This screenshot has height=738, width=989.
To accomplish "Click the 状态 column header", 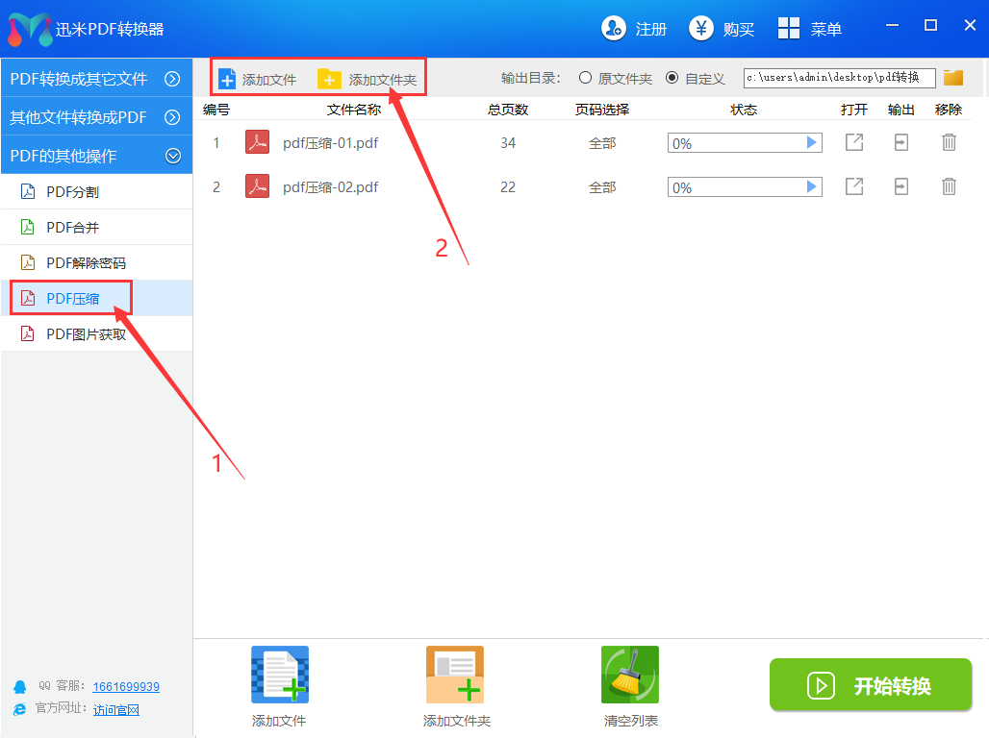I will pyautogui.click(x=744, y=110).
